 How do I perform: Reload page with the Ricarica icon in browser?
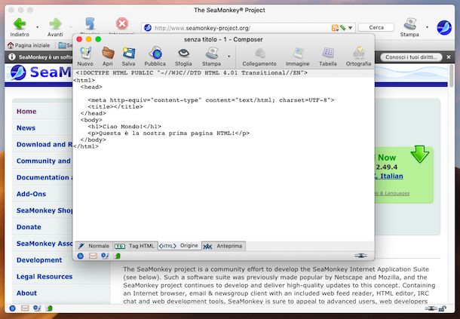pos(90,24)
